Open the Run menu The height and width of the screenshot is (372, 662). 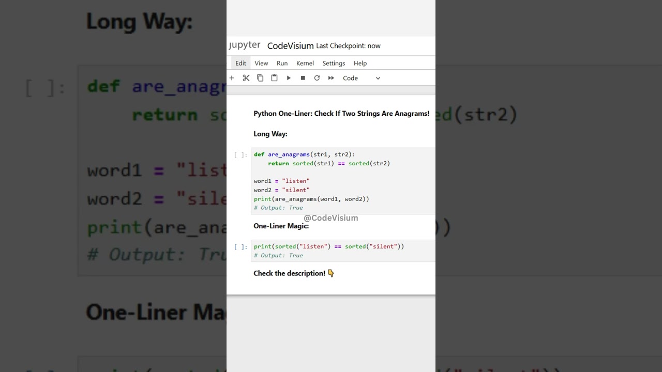(282, 63)
